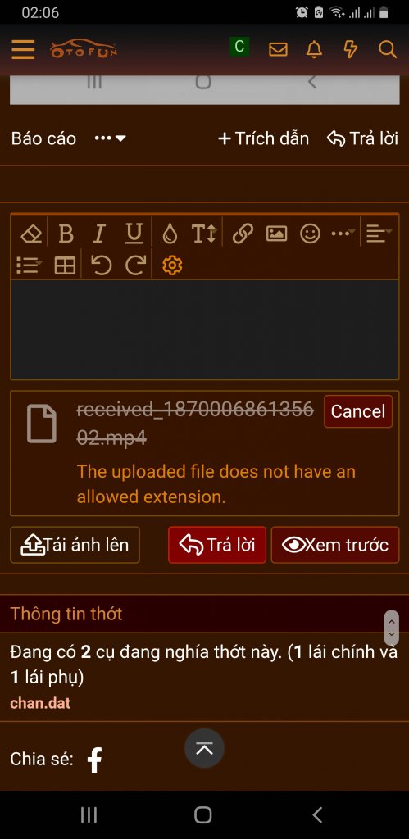Click the Xem trước preview button

[335, 545]
